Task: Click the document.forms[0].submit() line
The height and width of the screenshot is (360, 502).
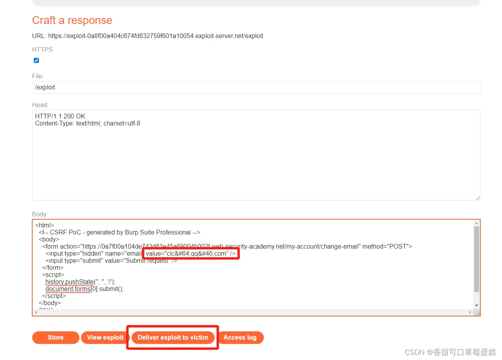Action: tap(85, 289)
